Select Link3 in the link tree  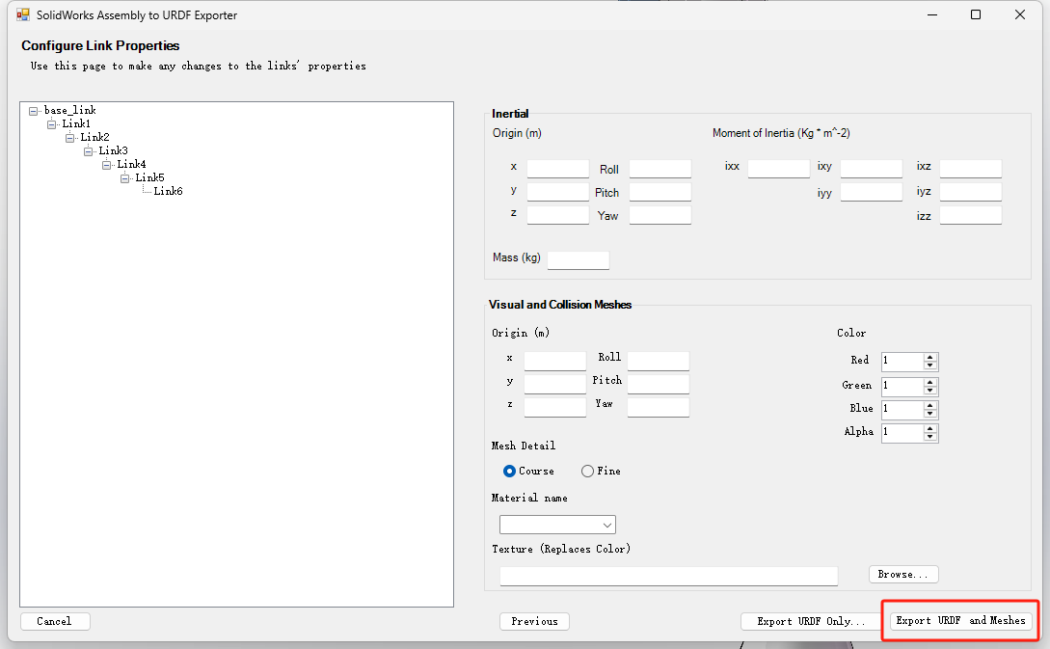tap(113, 150)
